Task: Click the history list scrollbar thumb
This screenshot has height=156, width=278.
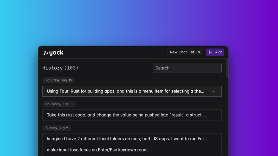Action: pyautogui.click(x=227, y=68)
